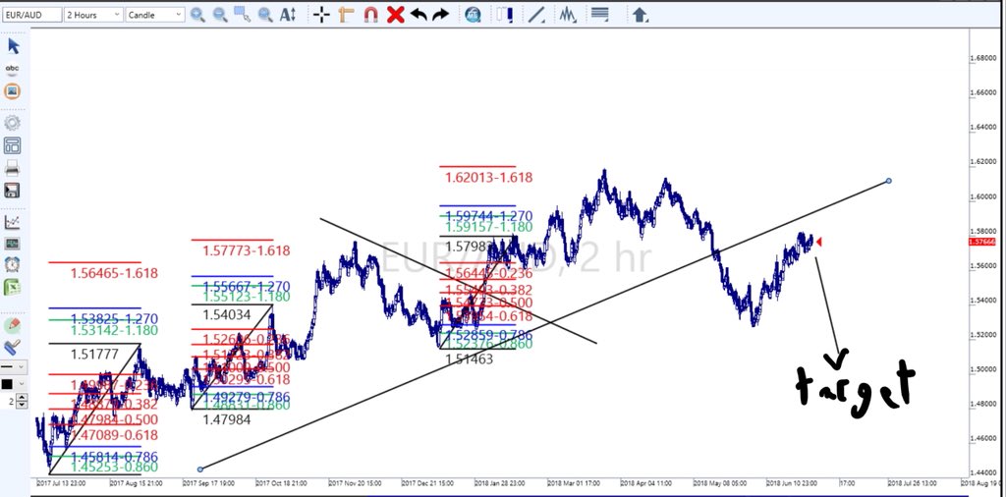Click the 1.54034 price label

point(226,315)
